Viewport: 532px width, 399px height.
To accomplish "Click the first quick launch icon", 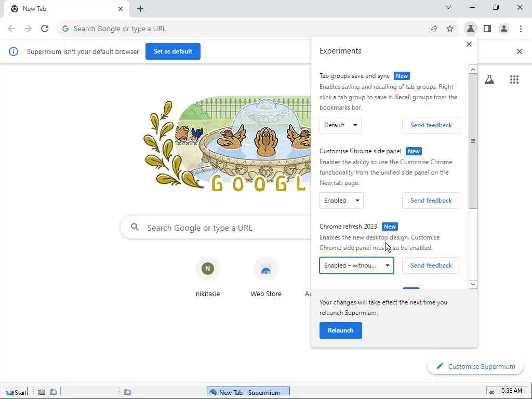I will [x=42, y=392].
